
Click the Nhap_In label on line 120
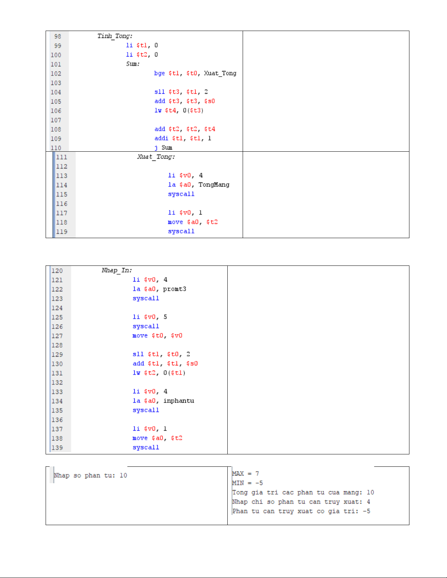(x=117, y=270)
